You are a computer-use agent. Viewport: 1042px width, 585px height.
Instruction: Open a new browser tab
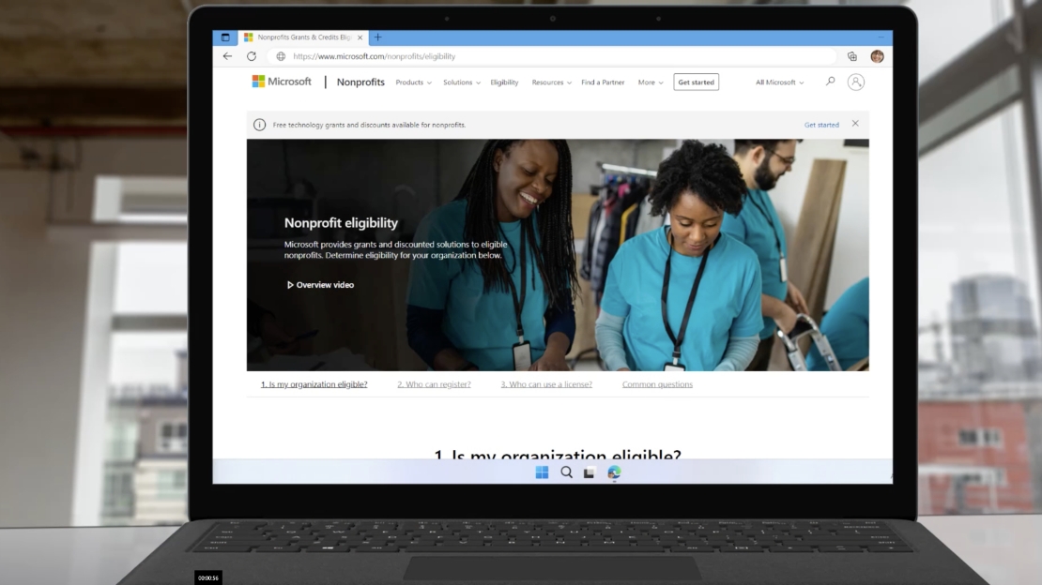(378, 37)
